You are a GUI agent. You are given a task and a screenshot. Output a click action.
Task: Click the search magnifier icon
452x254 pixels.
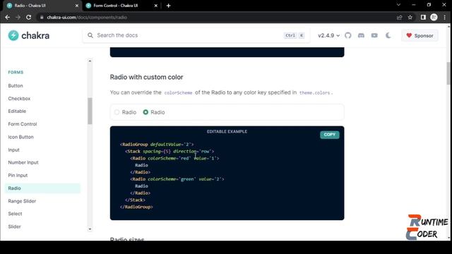90,35
